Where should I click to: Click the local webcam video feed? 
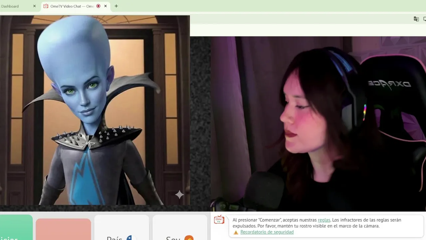tap(318, 124)
